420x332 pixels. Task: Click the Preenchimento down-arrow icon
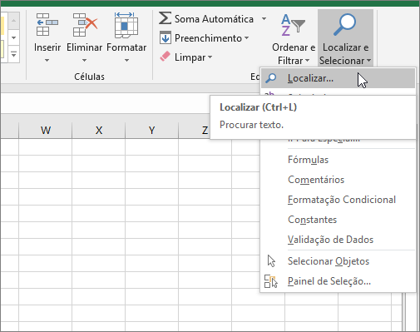[x=166, y=38]
